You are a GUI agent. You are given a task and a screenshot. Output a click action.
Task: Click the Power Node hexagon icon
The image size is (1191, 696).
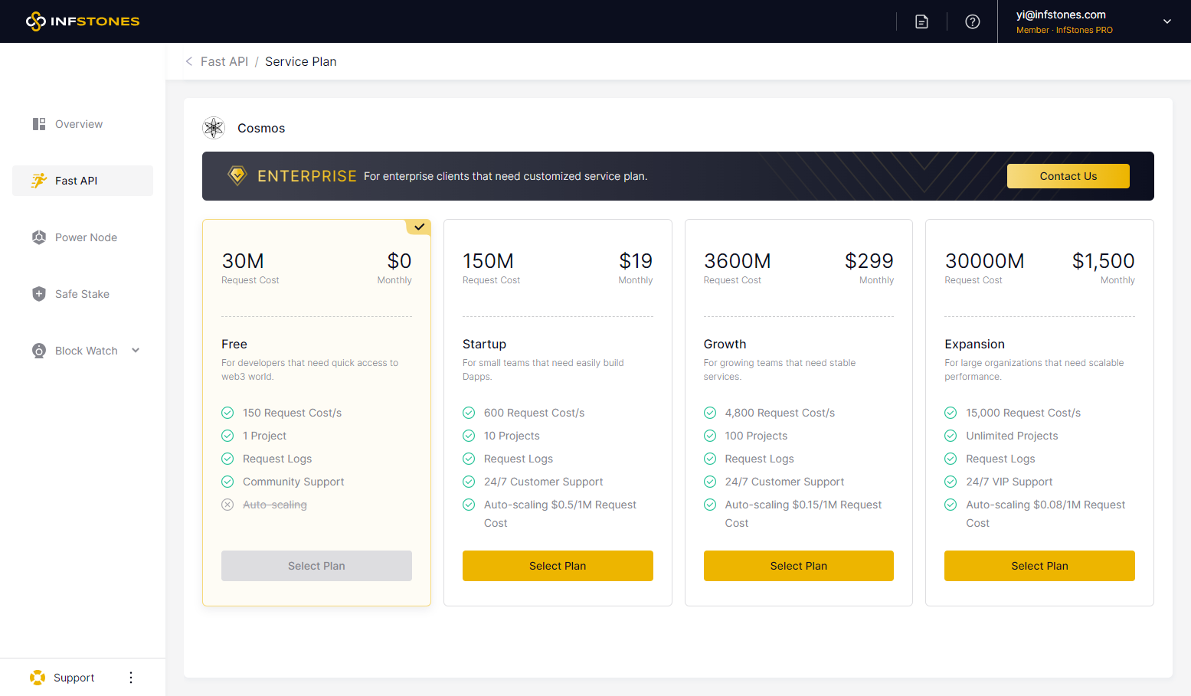pos(39,237)
